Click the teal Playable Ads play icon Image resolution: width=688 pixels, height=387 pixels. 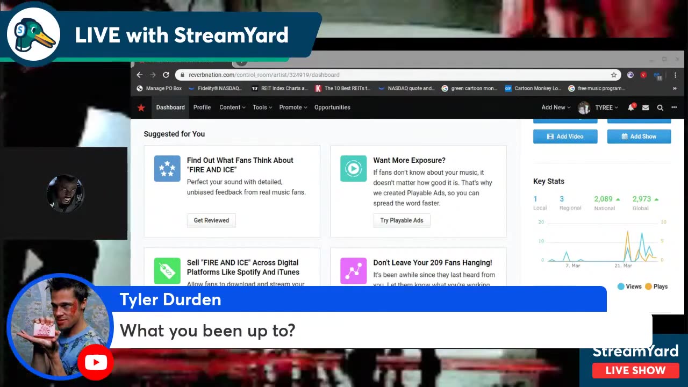(x=354, y=168)
